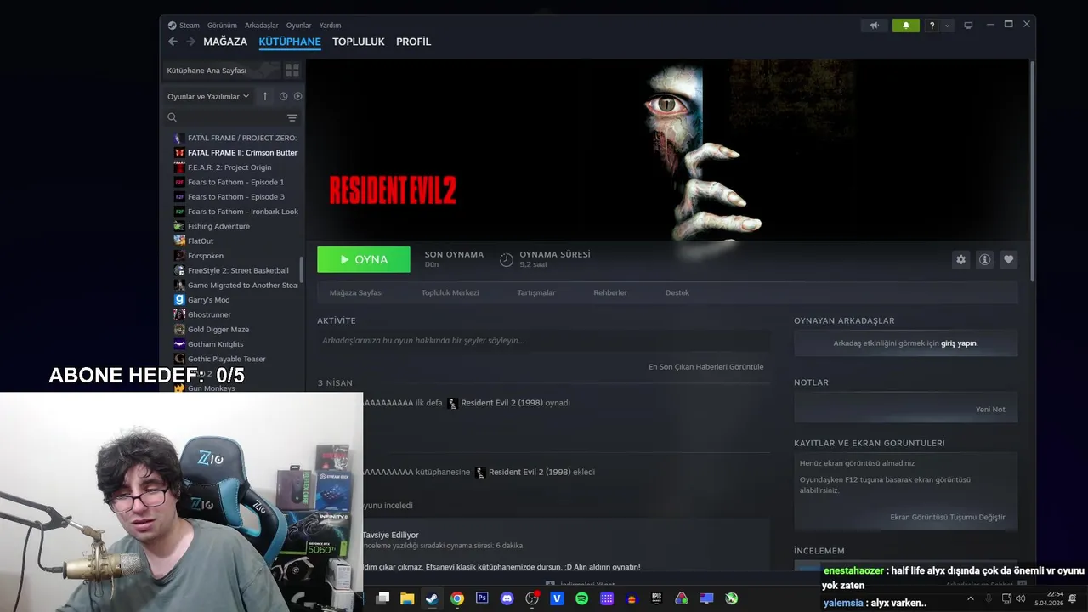This screenshot has height=612, width=1088.
Task: Open the Steam menu
Action: point(184,25)
